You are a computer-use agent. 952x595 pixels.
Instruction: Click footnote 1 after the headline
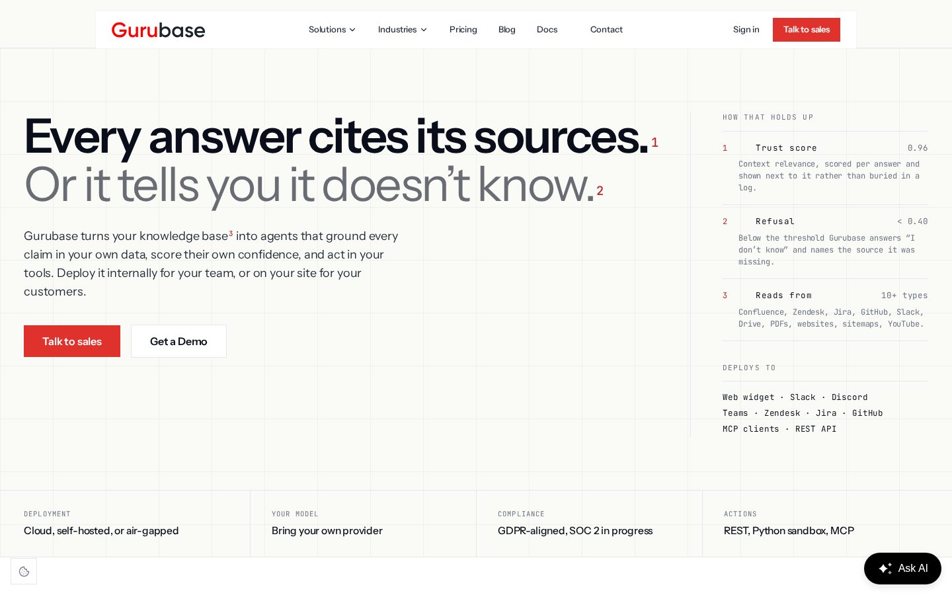click(x=654, y=142)
